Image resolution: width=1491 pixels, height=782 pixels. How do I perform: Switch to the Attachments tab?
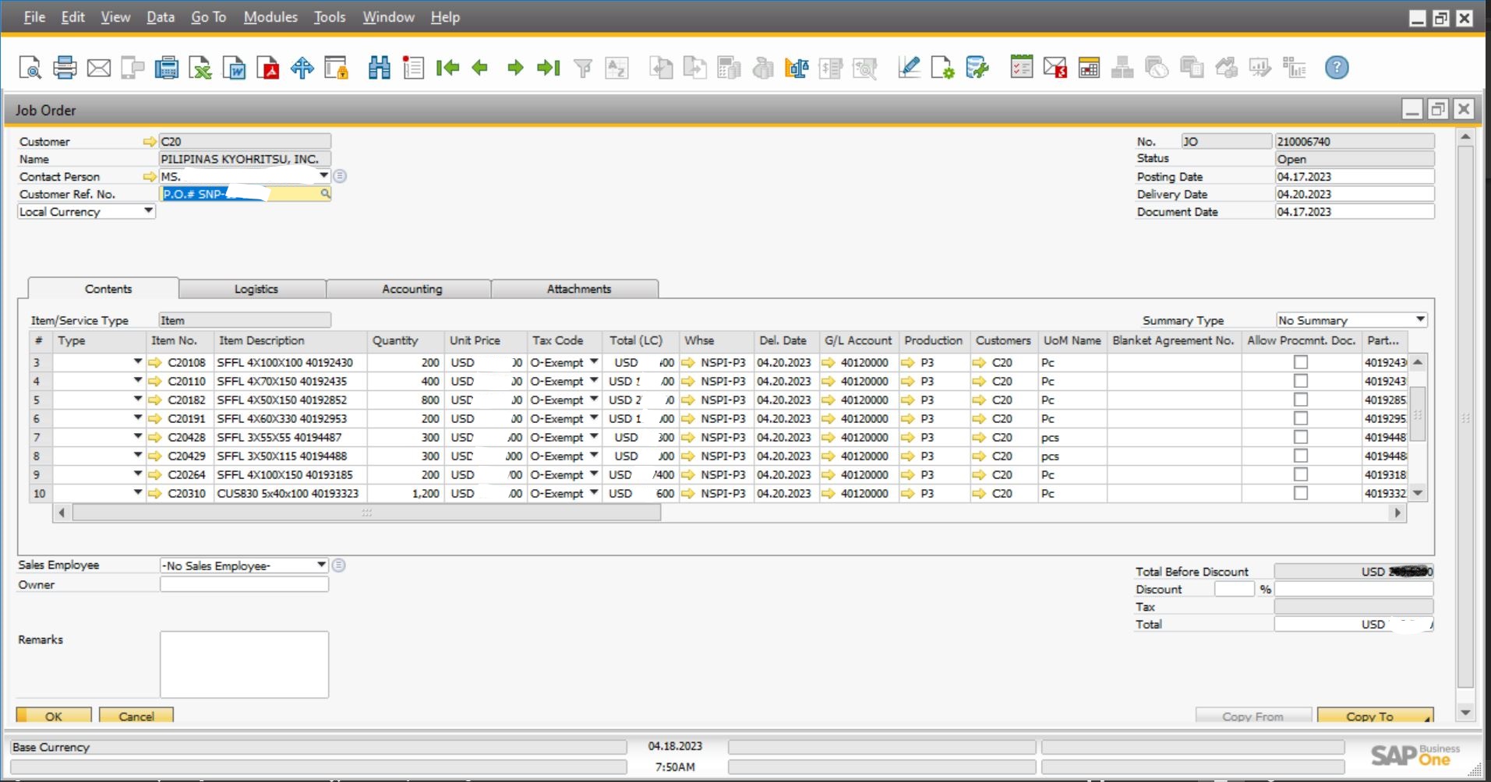point(578,289)
